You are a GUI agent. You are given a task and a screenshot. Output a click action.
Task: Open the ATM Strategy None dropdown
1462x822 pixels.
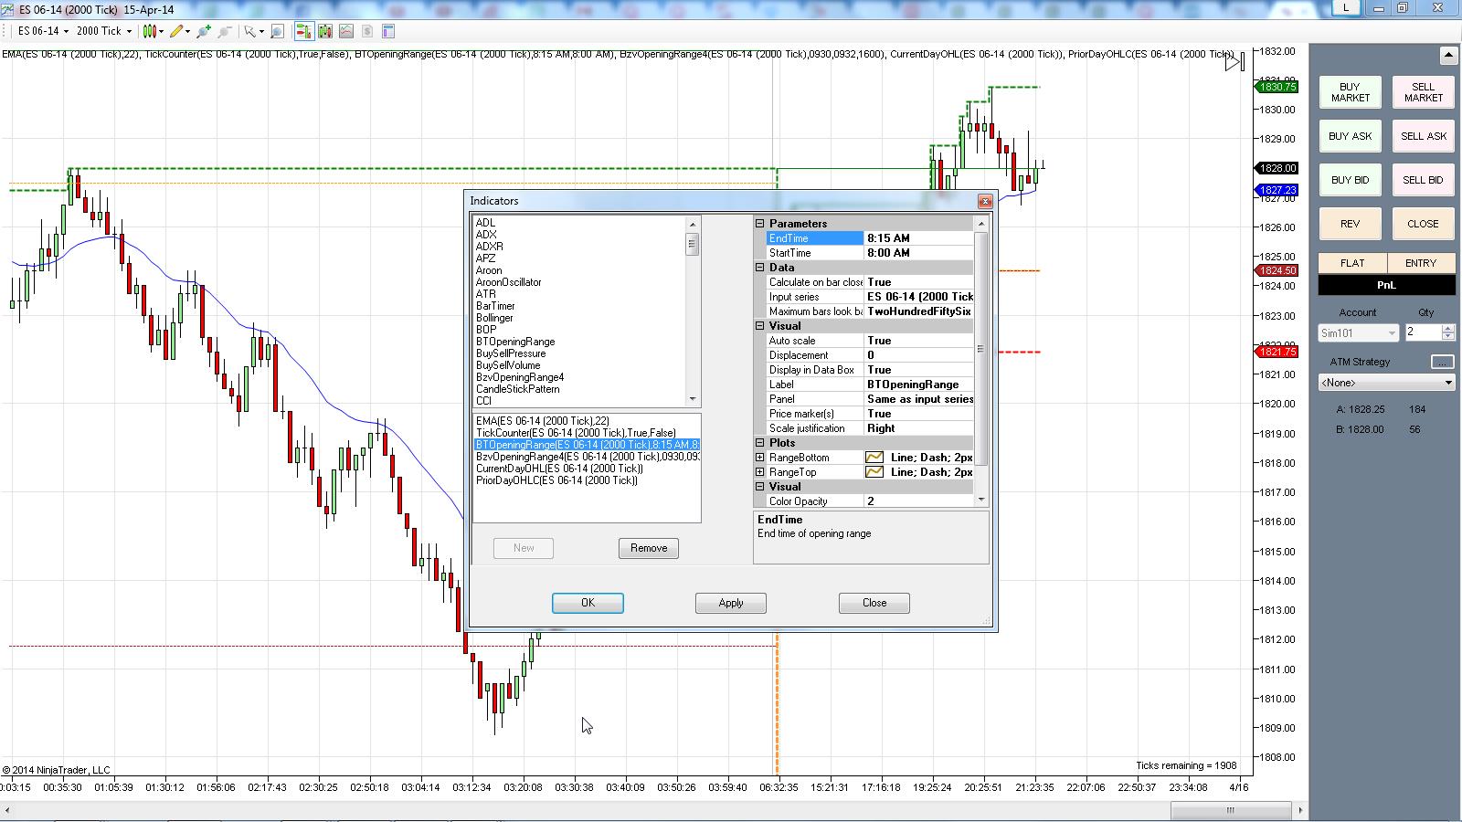pos(1386,383)
